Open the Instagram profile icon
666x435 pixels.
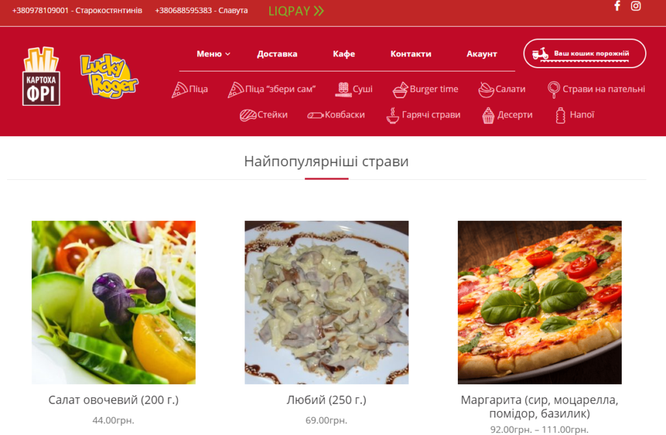coord(635,6)
